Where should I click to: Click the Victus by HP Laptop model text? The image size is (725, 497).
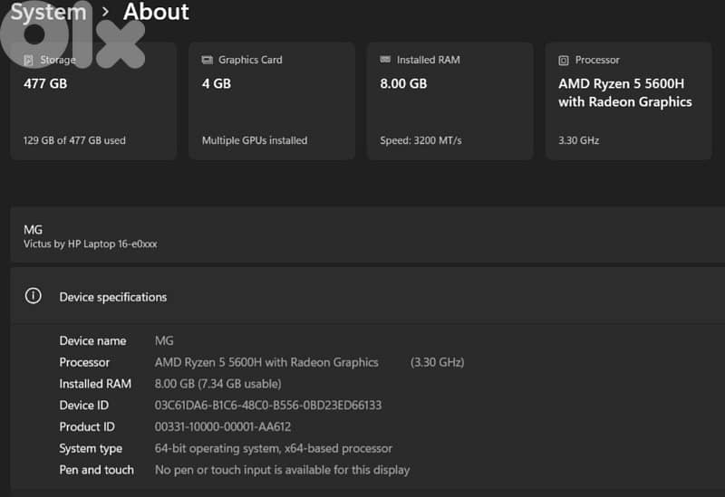click(x=90, y=244)
